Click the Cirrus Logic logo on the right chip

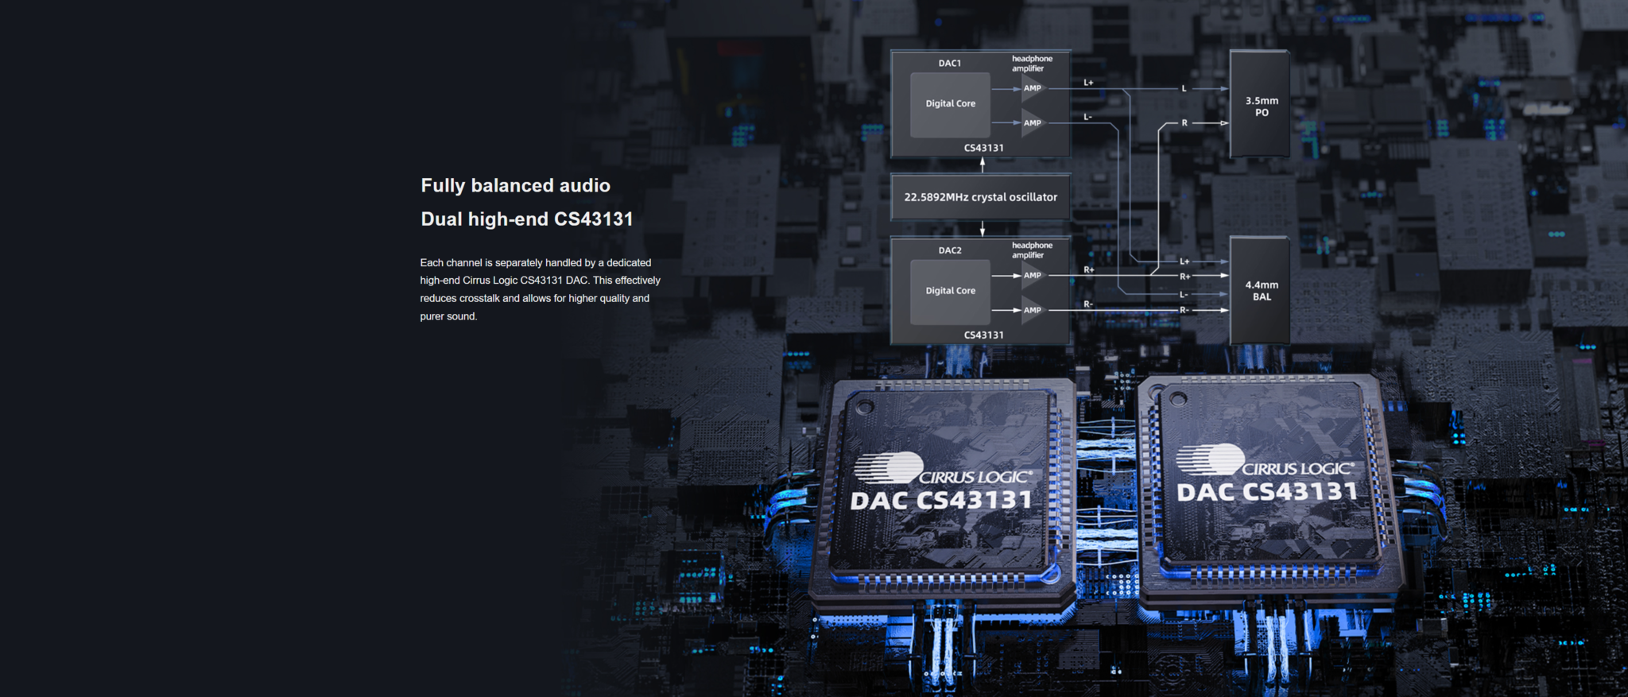click(1265, 461)
